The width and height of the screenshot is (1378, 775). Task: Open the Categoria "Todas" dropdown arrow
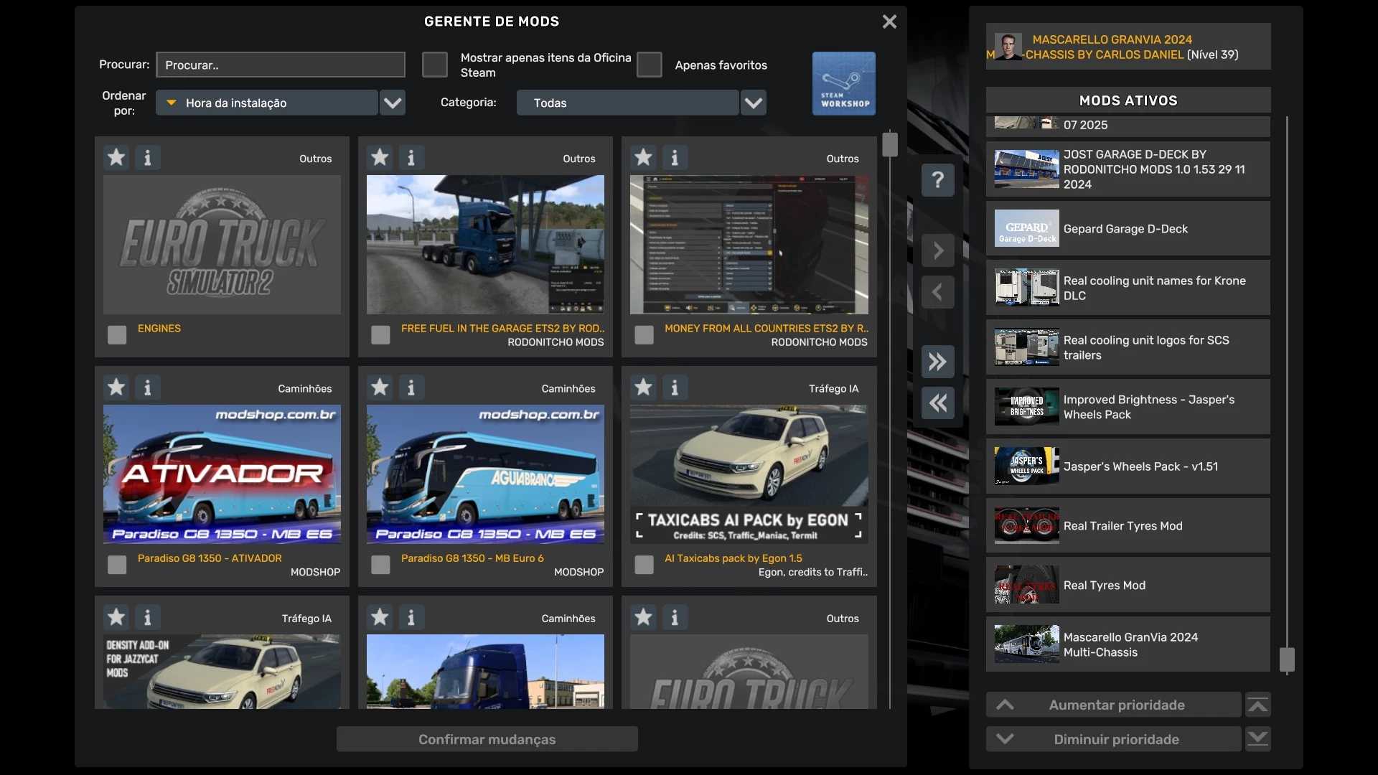[753, 103]
